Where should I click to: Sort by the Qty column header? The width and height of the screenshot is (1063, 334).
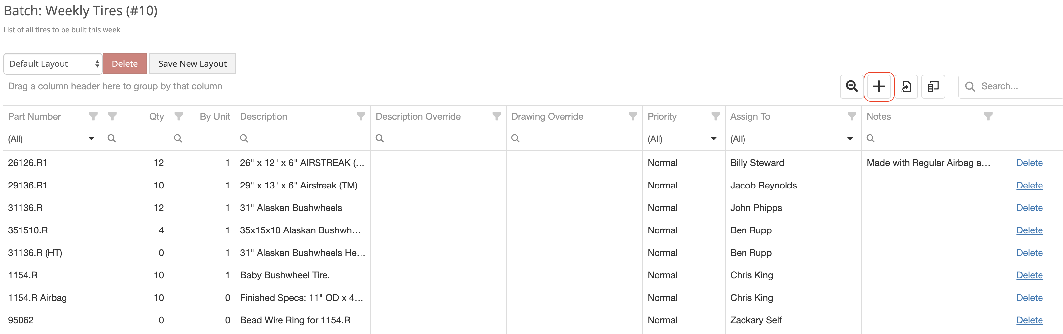point(156,116)
